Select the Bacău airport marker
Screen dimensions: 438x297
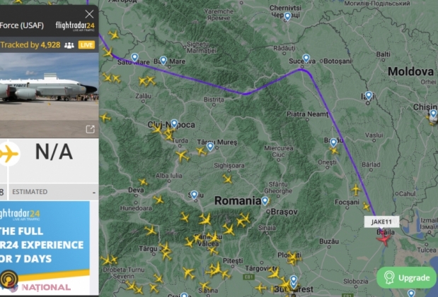(x=333, y=143)
